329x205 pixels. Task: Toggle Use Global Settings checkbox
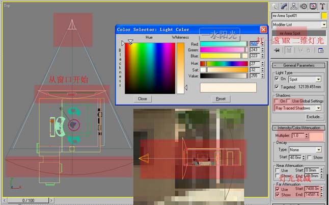coord(288,101)
